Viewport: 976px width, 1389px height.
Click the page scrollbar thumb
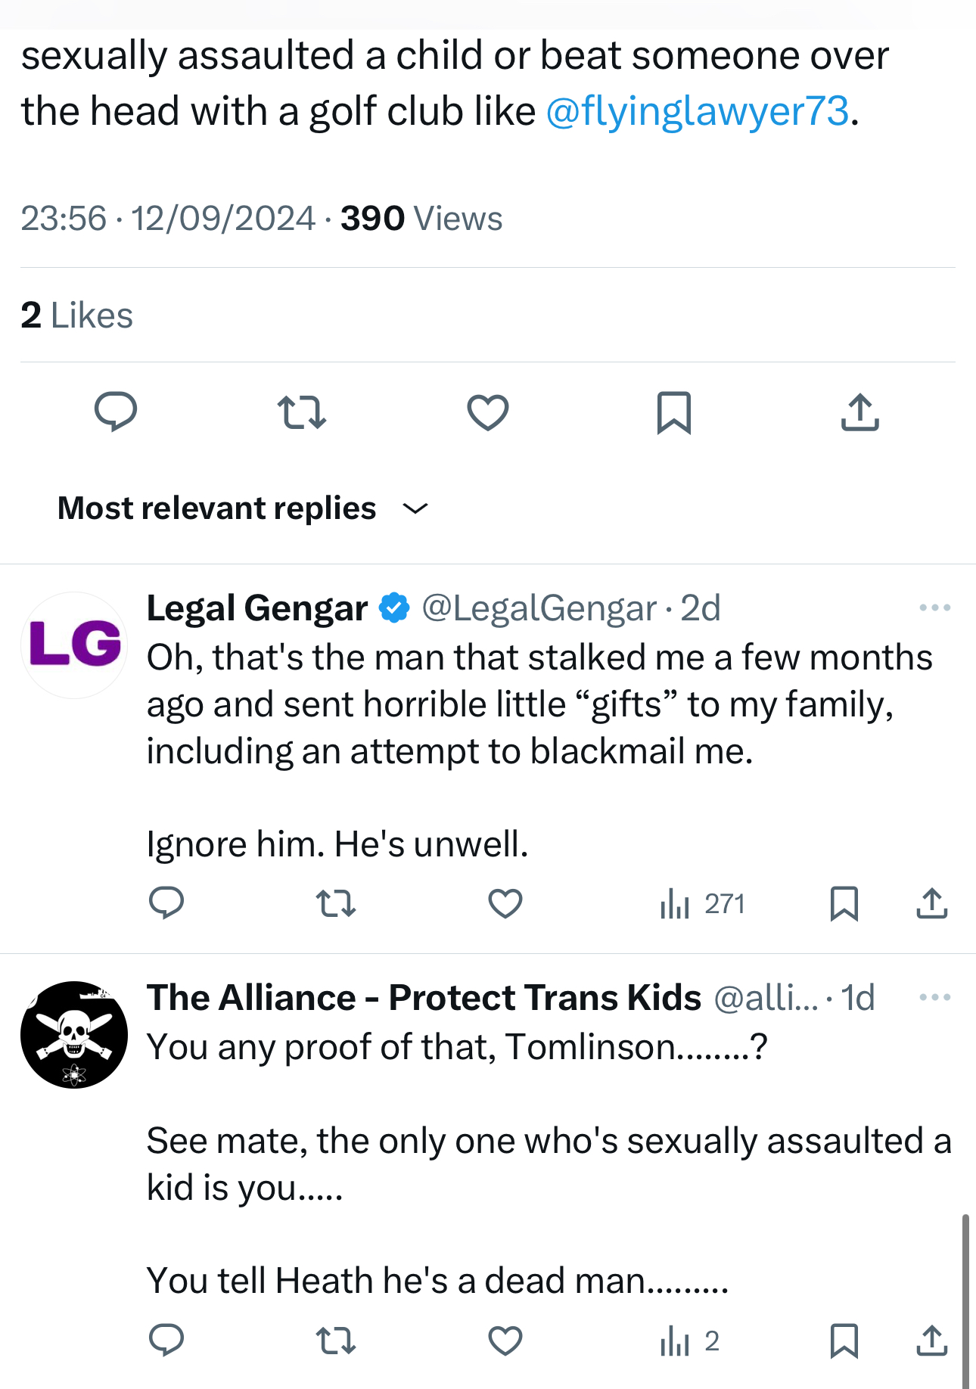pyautogui.click(x=965, y=1300)
